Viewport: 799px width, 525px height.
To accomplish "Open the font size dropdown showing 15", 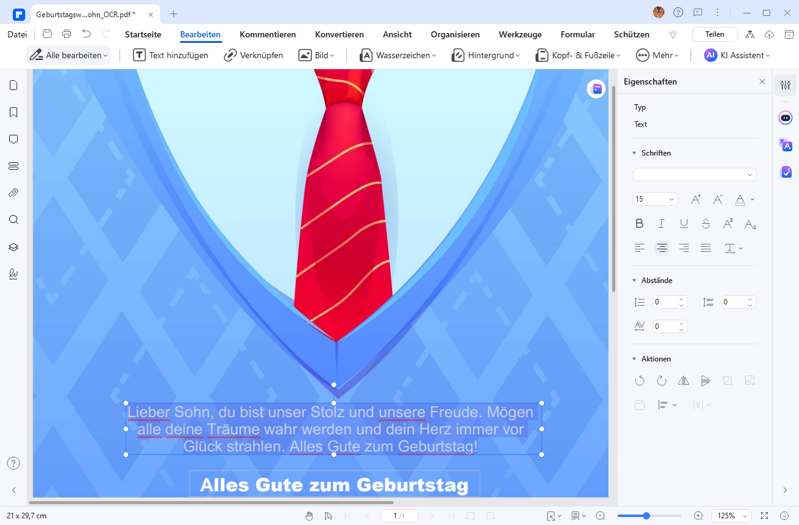I will pyautogui.click(x=656, y=199).
